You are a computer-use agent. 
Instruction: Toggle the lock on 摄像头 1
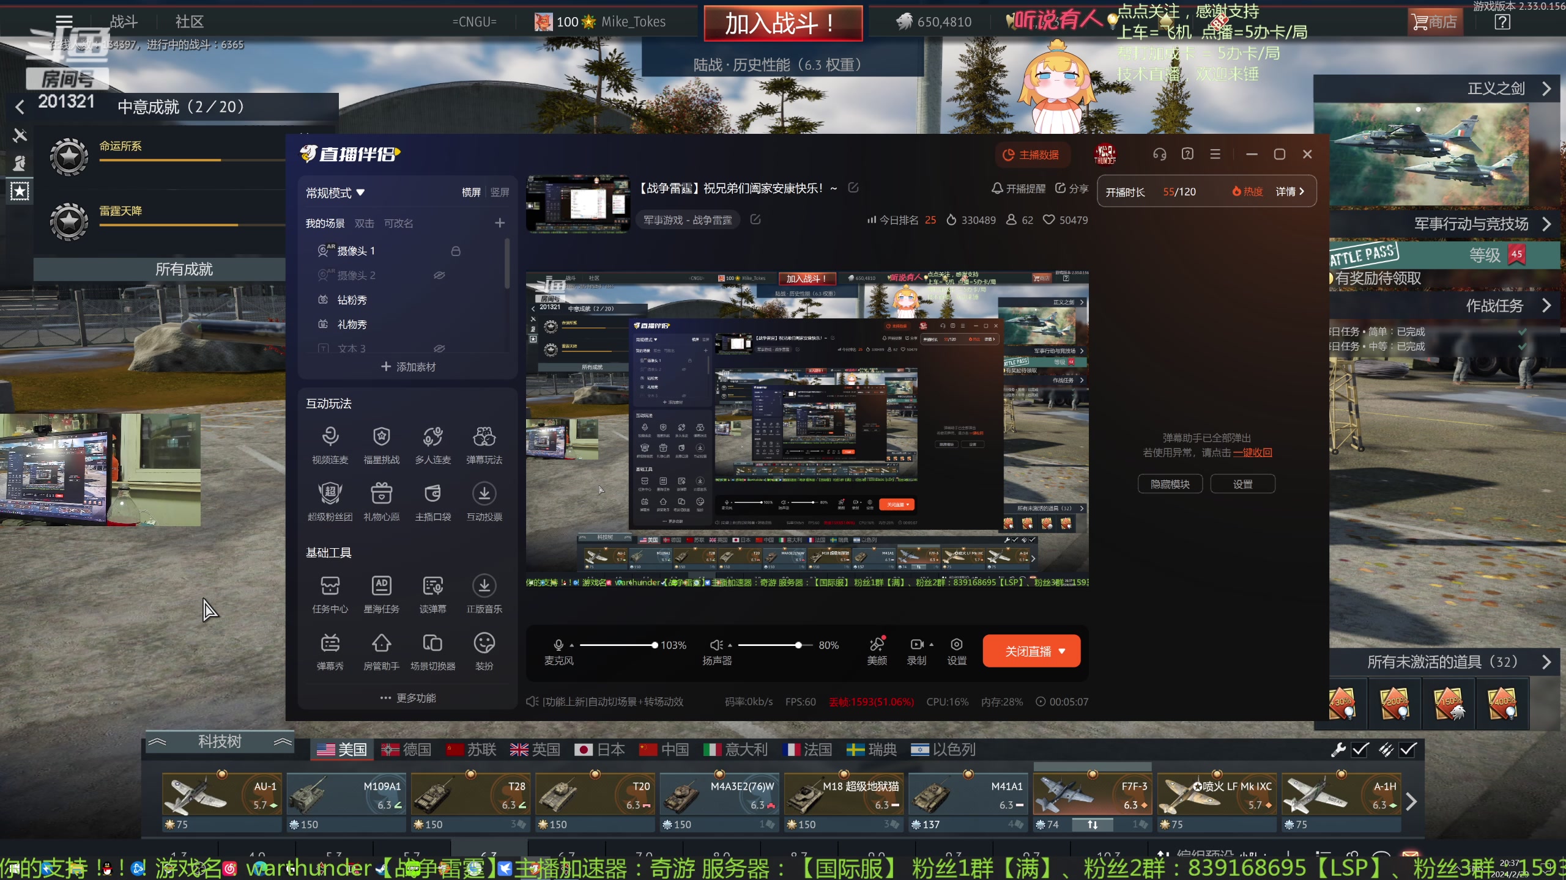click(x=456, y=251)
